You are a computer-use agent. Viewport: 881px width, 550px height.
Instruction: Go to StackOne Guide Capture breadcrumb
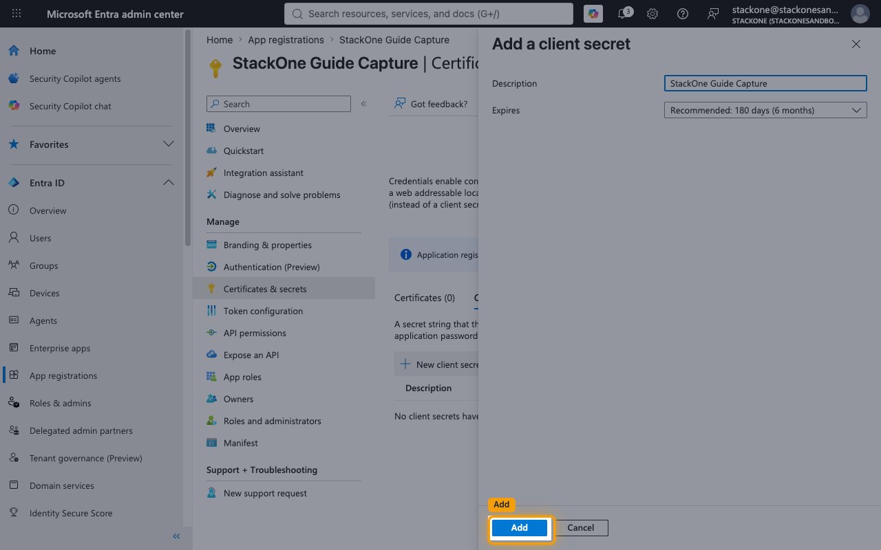click(x=394, y=40)
